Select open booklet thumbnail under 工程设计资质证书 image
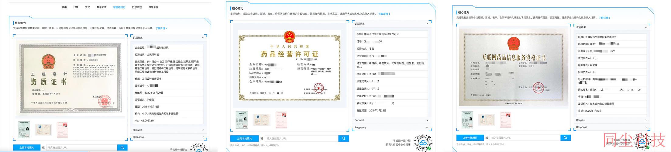671x152 pixels. pos(43,130)
